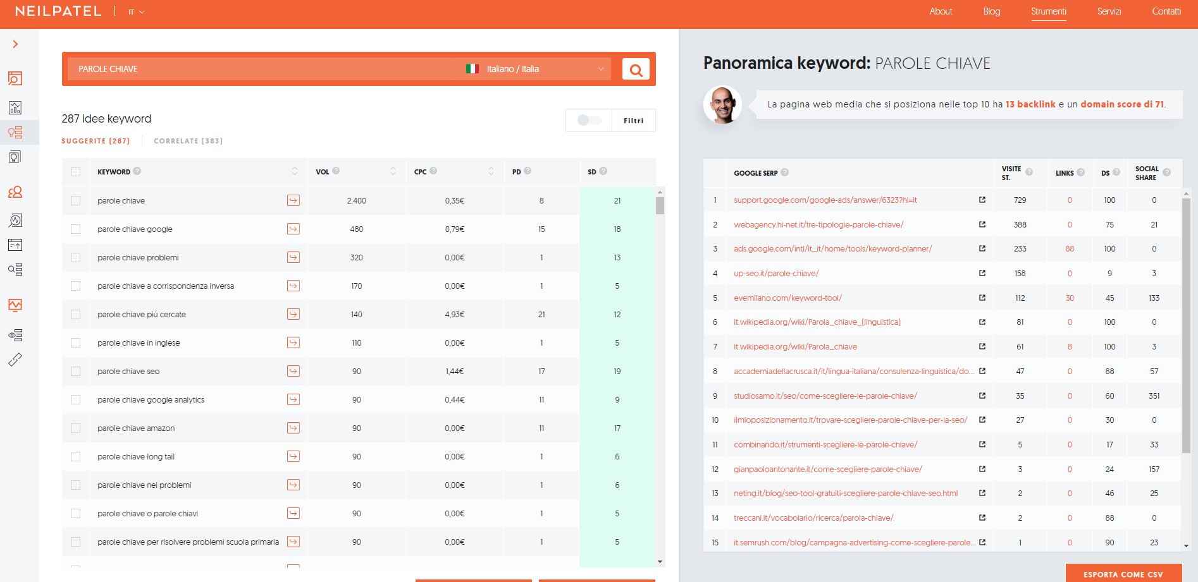This screenshot has width=1198, height=582.
Task: Open the keyword ideas sidebar icon
Action: pos(15,132)
